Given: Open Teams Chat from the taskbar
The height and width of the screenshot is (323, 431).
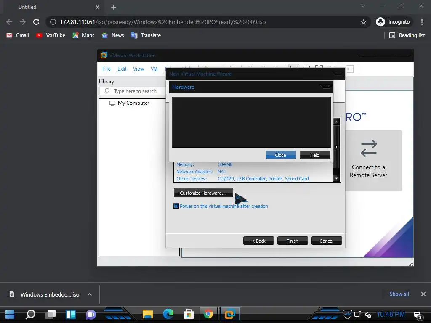Looking at the screenshot, I should (91, 314).
